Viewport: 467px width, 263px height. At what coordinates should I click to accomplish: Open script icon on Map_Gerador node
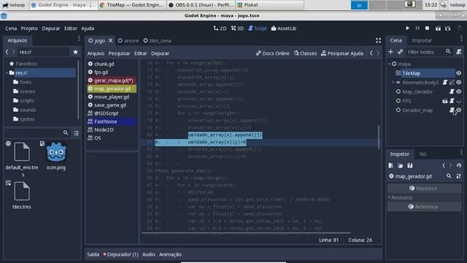click(452, 91)
